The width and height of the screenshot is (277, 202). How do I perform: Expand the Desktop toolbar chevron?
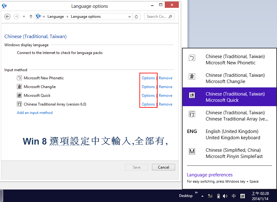pyautogui.click(x=196, y=192)
